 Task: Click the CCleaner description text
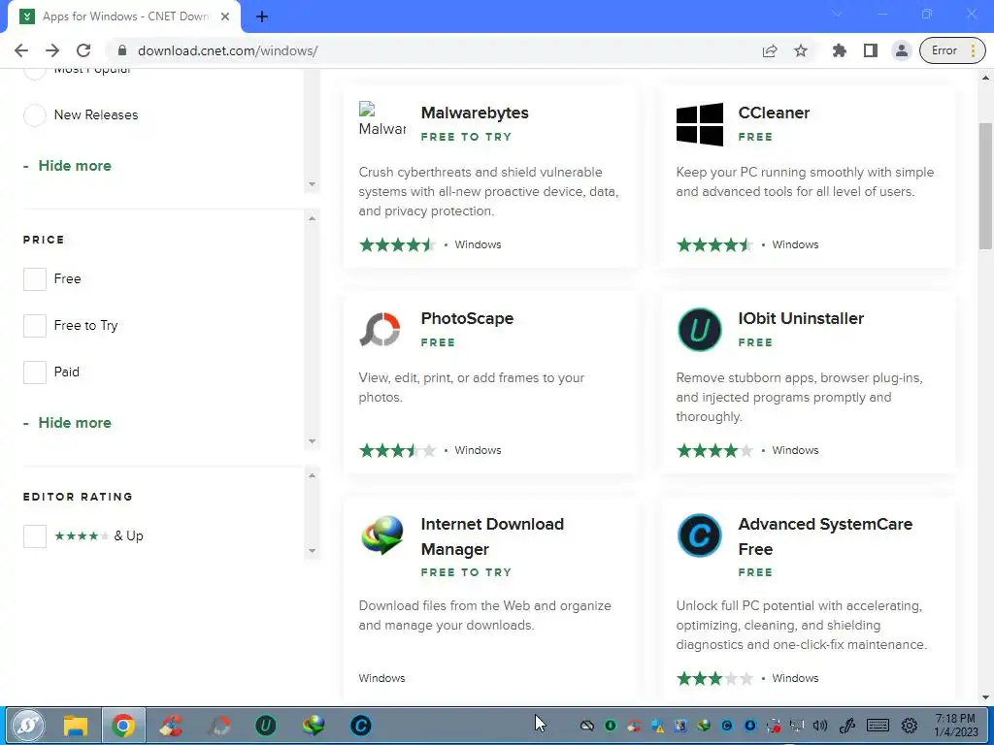pos(805,181)
